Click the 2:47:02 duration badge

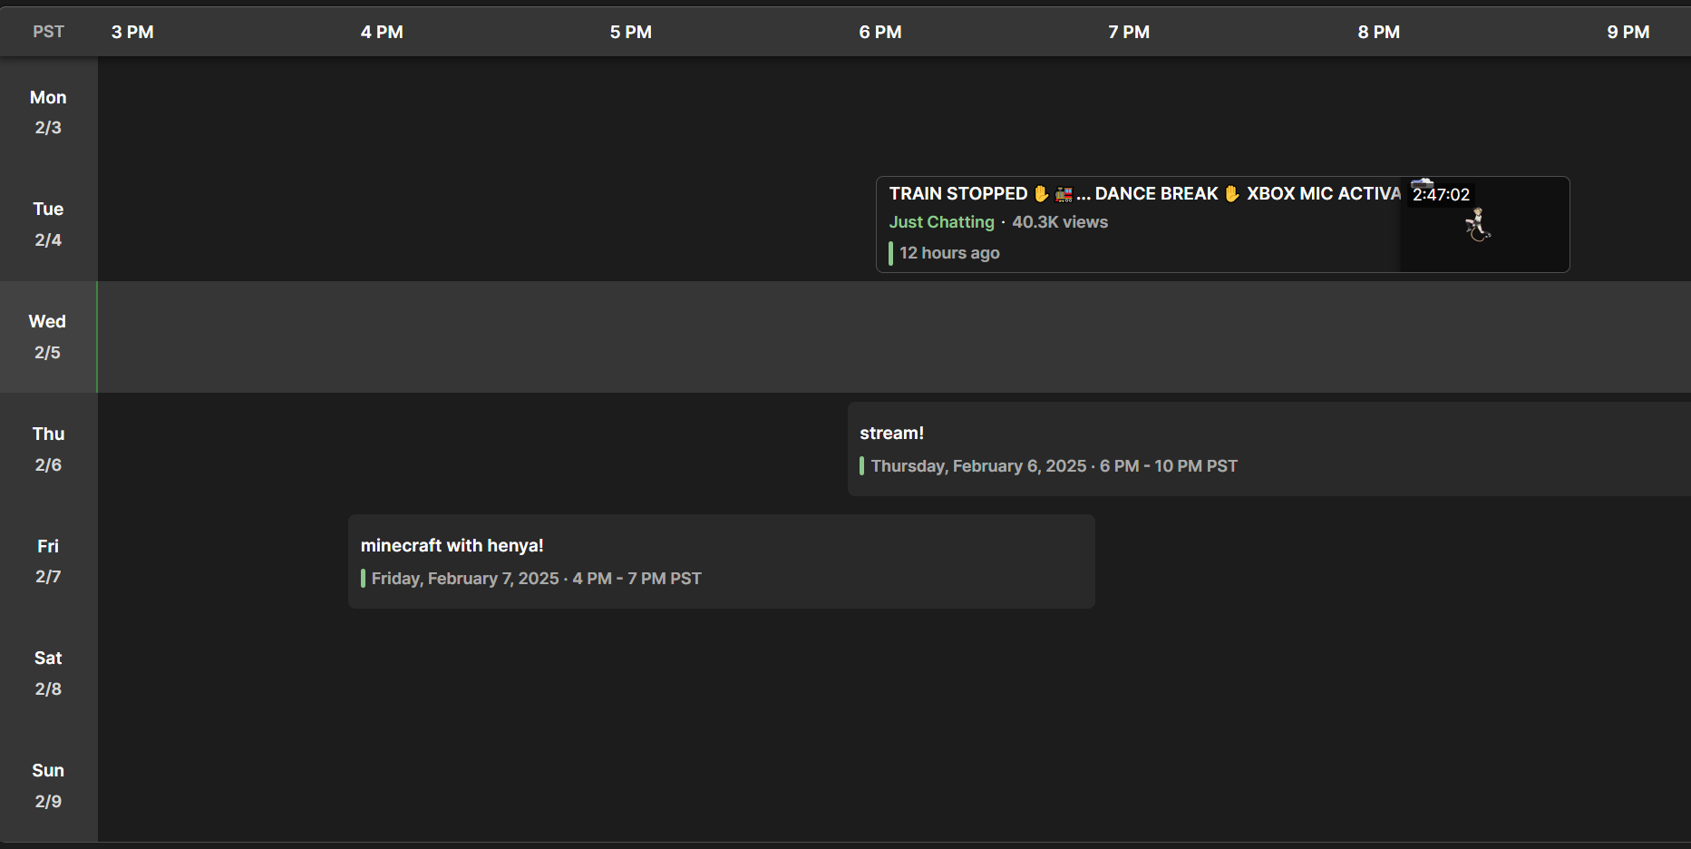click(1440, 195)
